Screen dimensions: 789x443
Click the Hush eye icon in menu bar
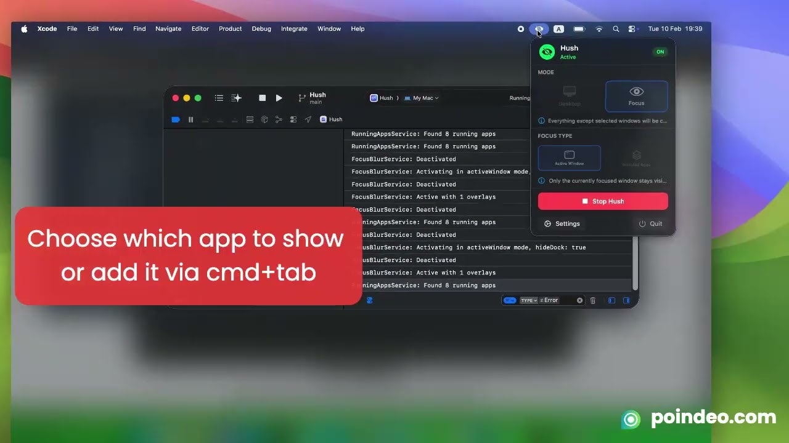[539, 29]
